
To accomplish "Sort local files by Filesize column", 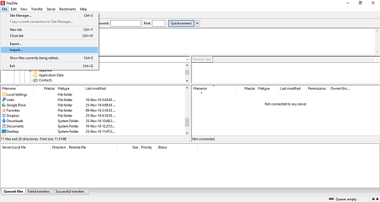I will [45, 89].
